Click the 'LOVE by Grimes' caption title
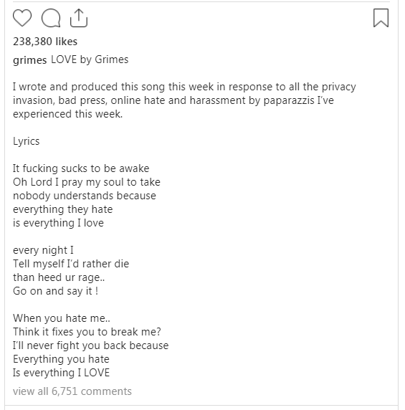The width and height of the screenshot is (405, 410). pyautogui.click(x=90, y=59)
